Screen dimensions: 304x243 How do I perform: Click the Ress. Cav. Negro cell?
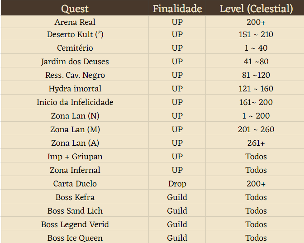click(75, 74)
